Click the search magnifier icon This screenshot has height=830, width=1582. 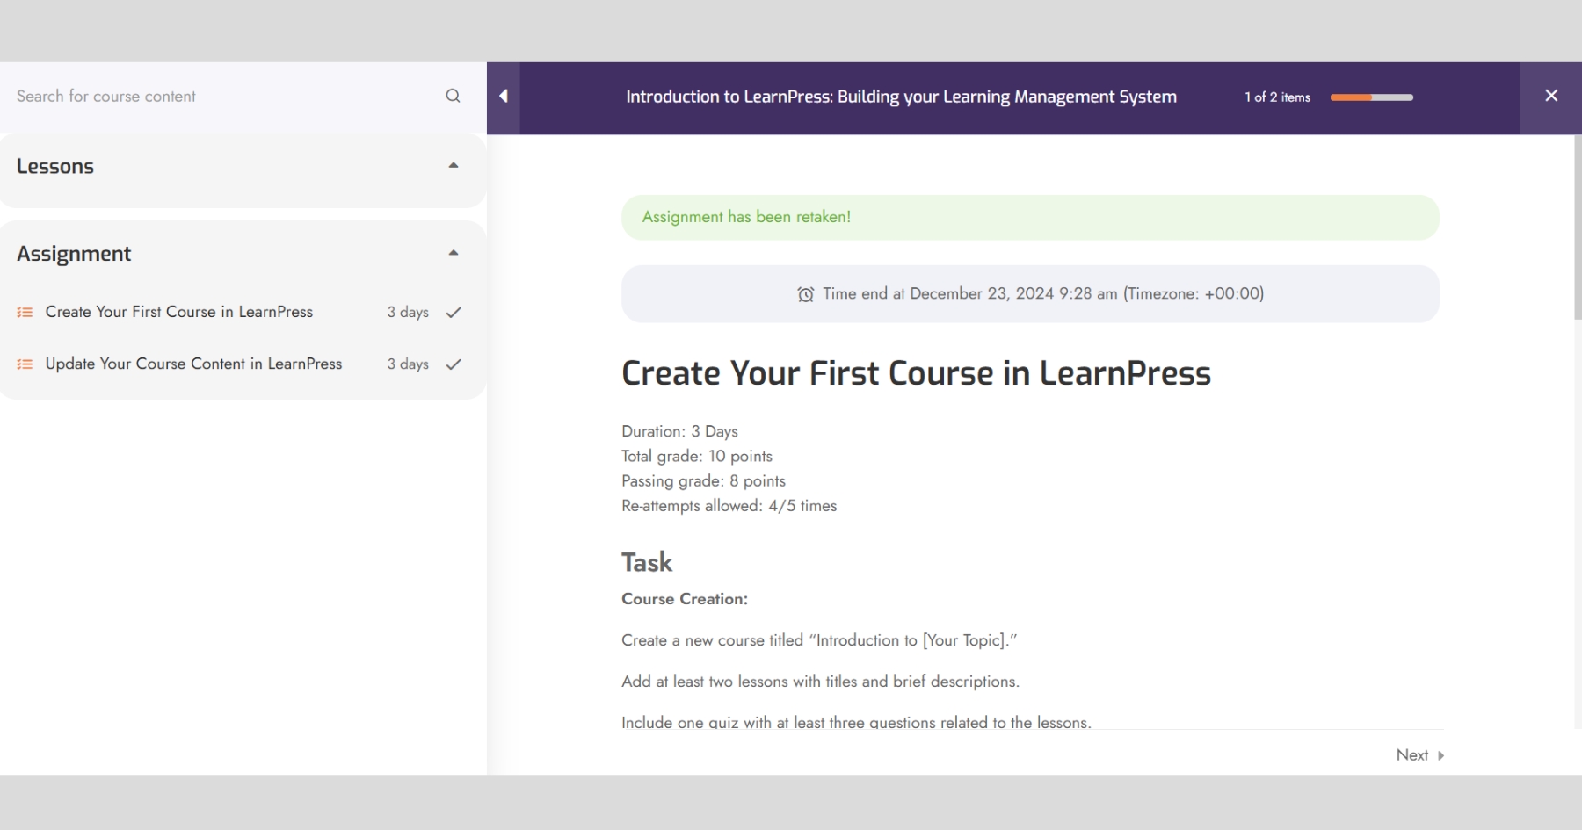pyautogui.click(x=453, y=96)
